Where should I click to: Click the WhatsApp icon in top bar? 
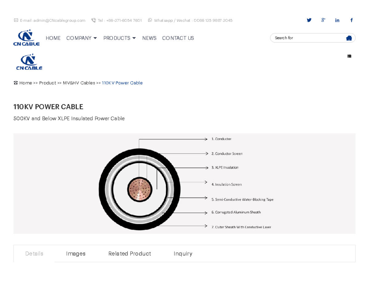click(150, 20)
